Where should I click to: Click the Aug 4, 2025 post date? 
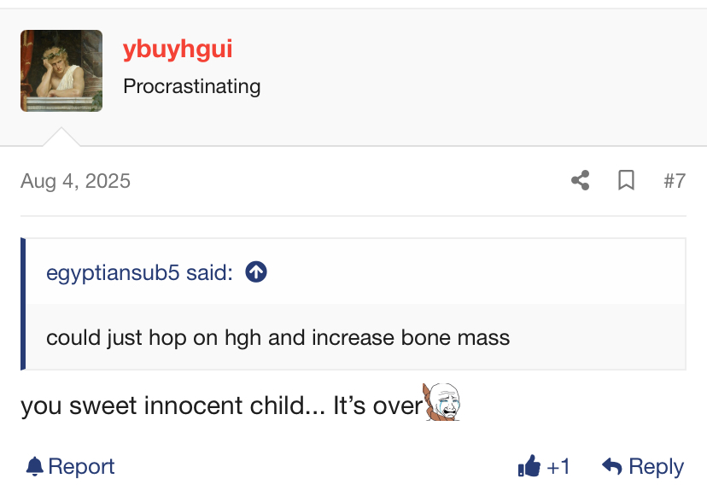click(x=75, y=181)
